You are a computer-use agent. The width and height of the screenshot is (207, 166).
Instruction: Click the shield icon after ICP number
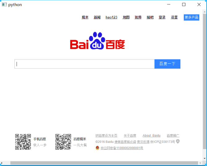(x=178, y=141)
